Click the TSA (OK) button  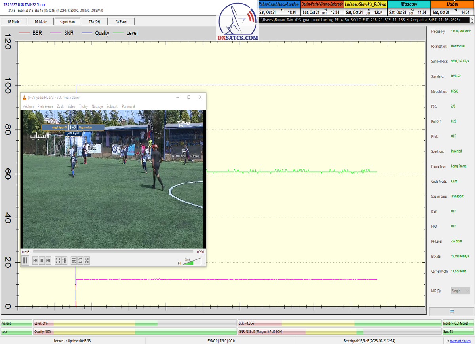94,22
